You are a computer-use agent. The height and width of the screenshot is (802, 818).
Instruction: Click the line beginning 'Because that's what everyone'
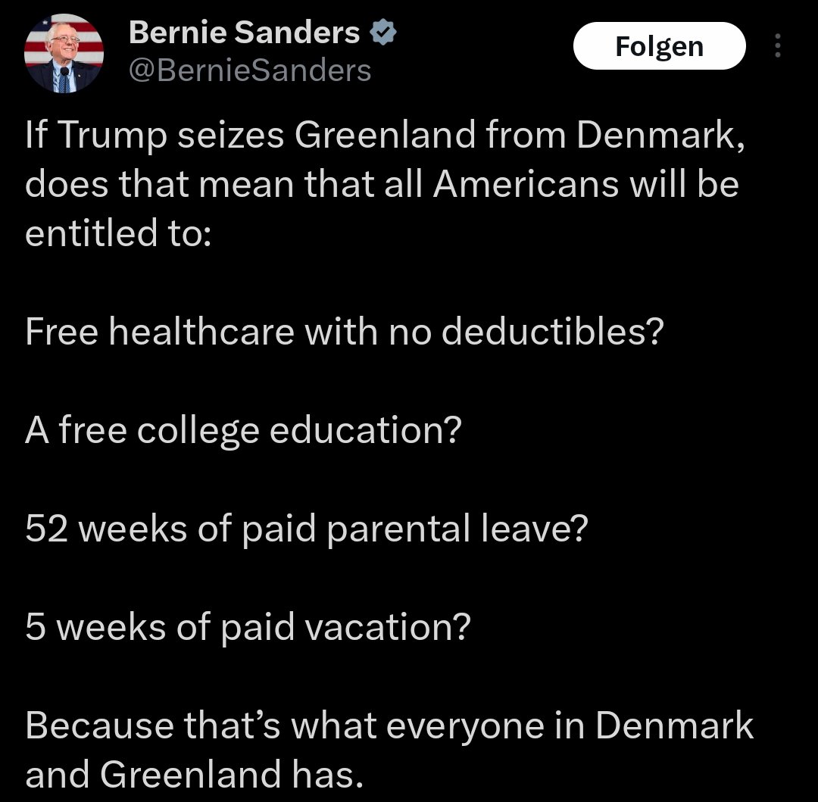point(389,726)
